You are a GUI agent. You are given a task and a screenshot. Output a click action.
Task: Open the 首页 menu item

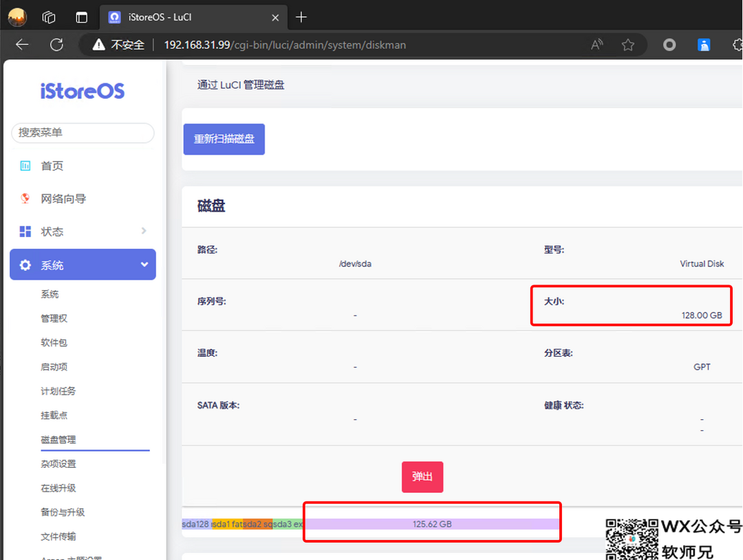coord(52,166)
